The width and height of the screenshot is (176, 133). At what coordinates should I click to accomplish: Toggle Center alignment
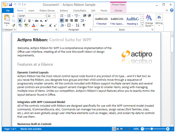pos(67,20)
